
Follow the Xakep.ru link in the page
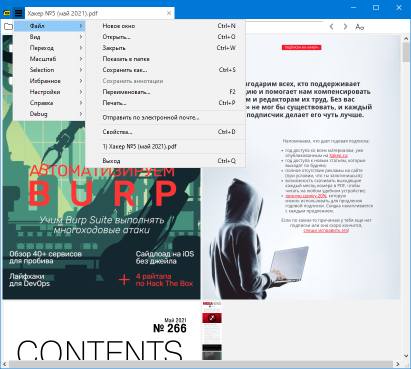[338, 155]
